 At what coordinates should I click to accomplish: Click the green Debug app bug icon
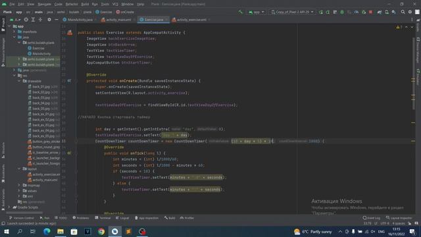point(342,12)
